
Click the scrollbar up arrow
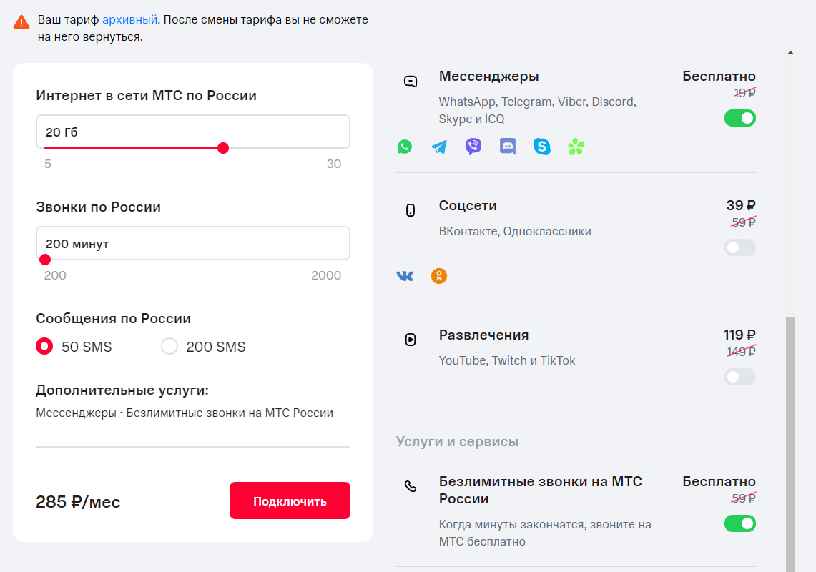pos(790,52)
